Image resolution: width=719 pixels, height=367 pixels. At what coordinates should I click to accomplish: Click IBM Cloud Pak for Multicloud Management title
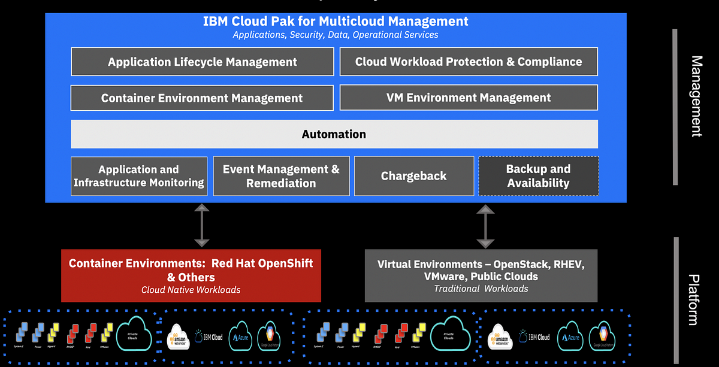pos(336,22)
